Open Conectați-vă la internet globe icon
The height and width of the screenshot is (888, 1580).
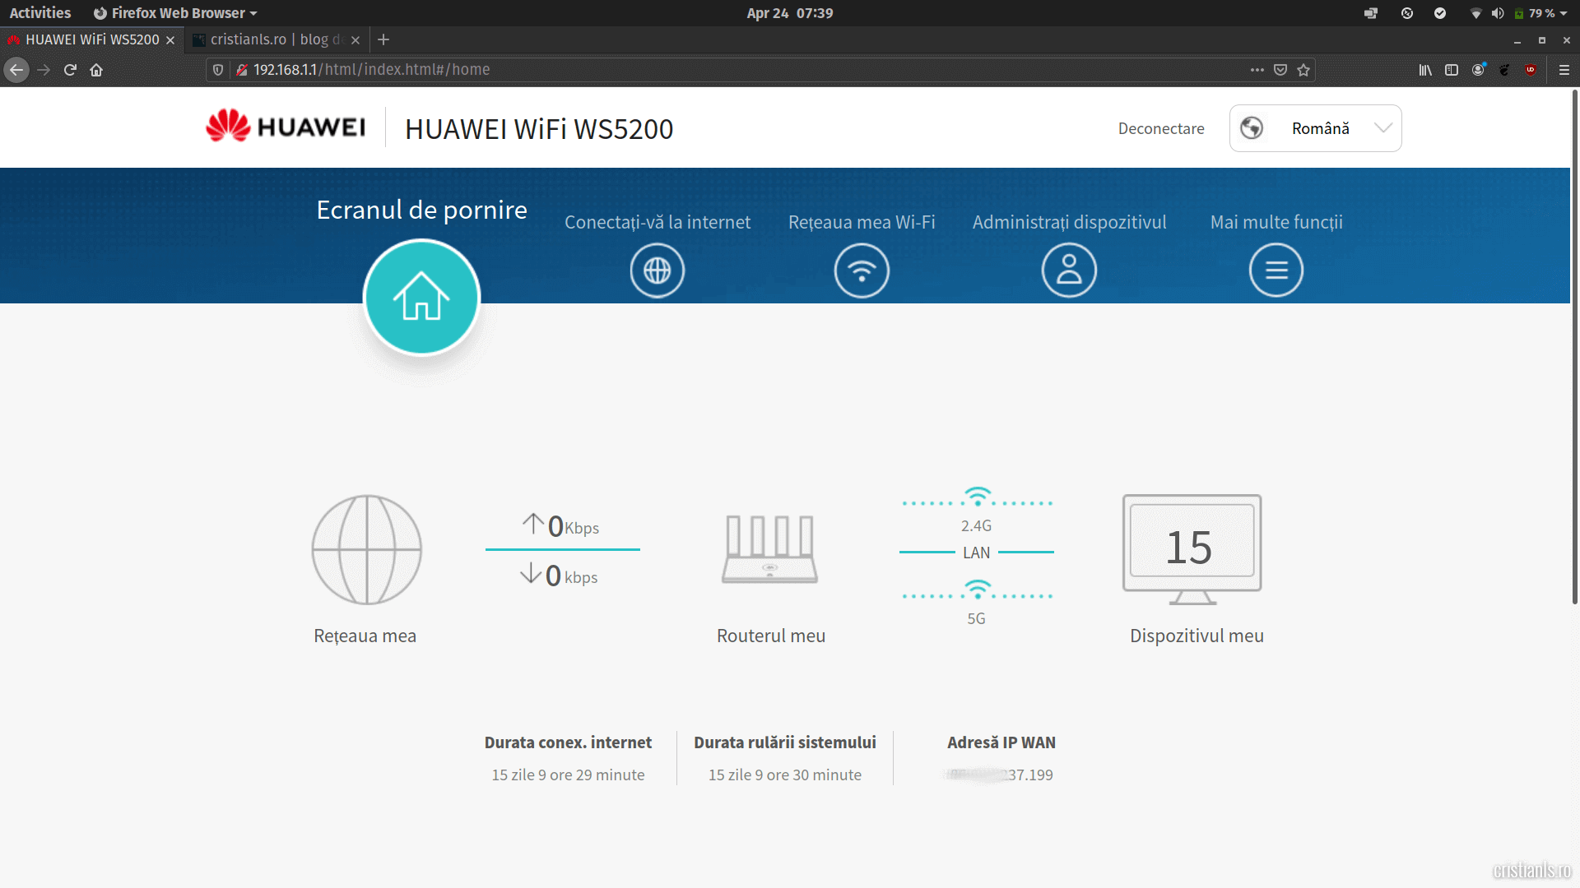click(657, 271)
